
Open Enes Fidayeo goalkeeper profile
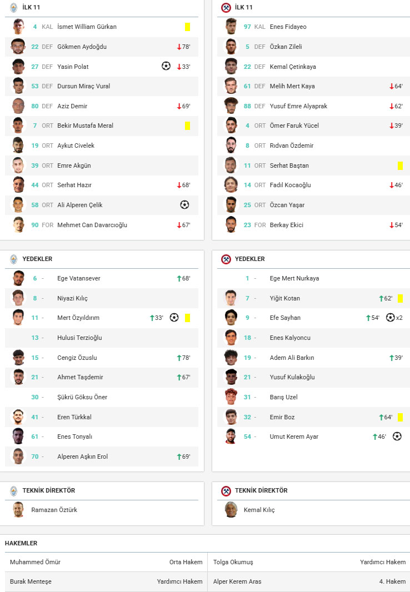tap(288, 27)
